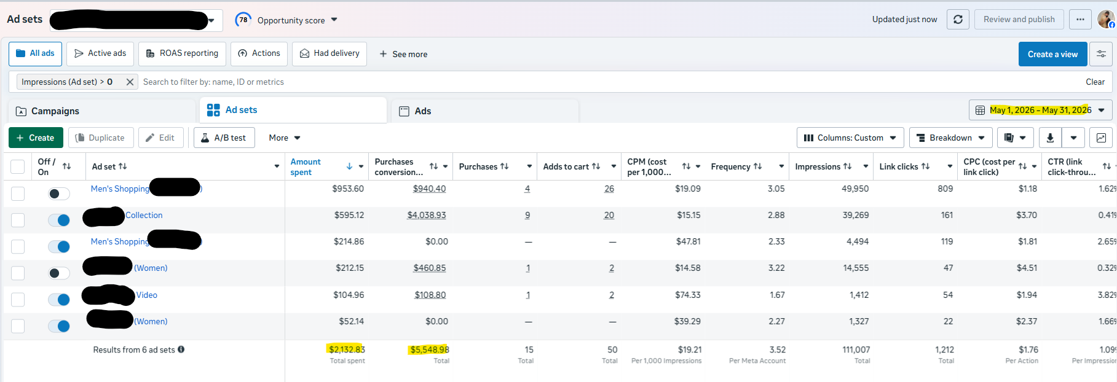Click the green Create button
Image resolution: width=1117 pixels, height=382 pixels.
[36, 138]
